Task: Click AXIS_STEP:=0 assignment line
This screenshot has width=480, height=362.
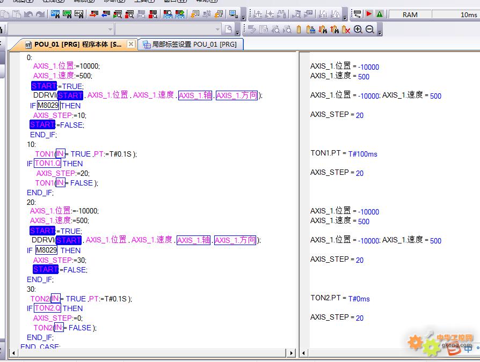Action: click(58, 318)
